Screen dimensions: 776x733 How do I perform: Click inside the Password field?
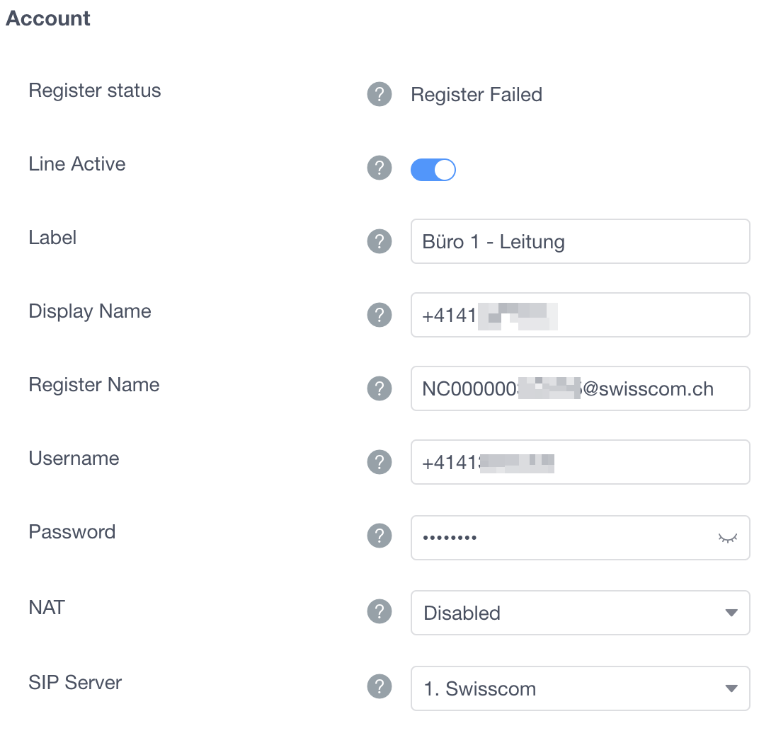(x=581, y=538)
